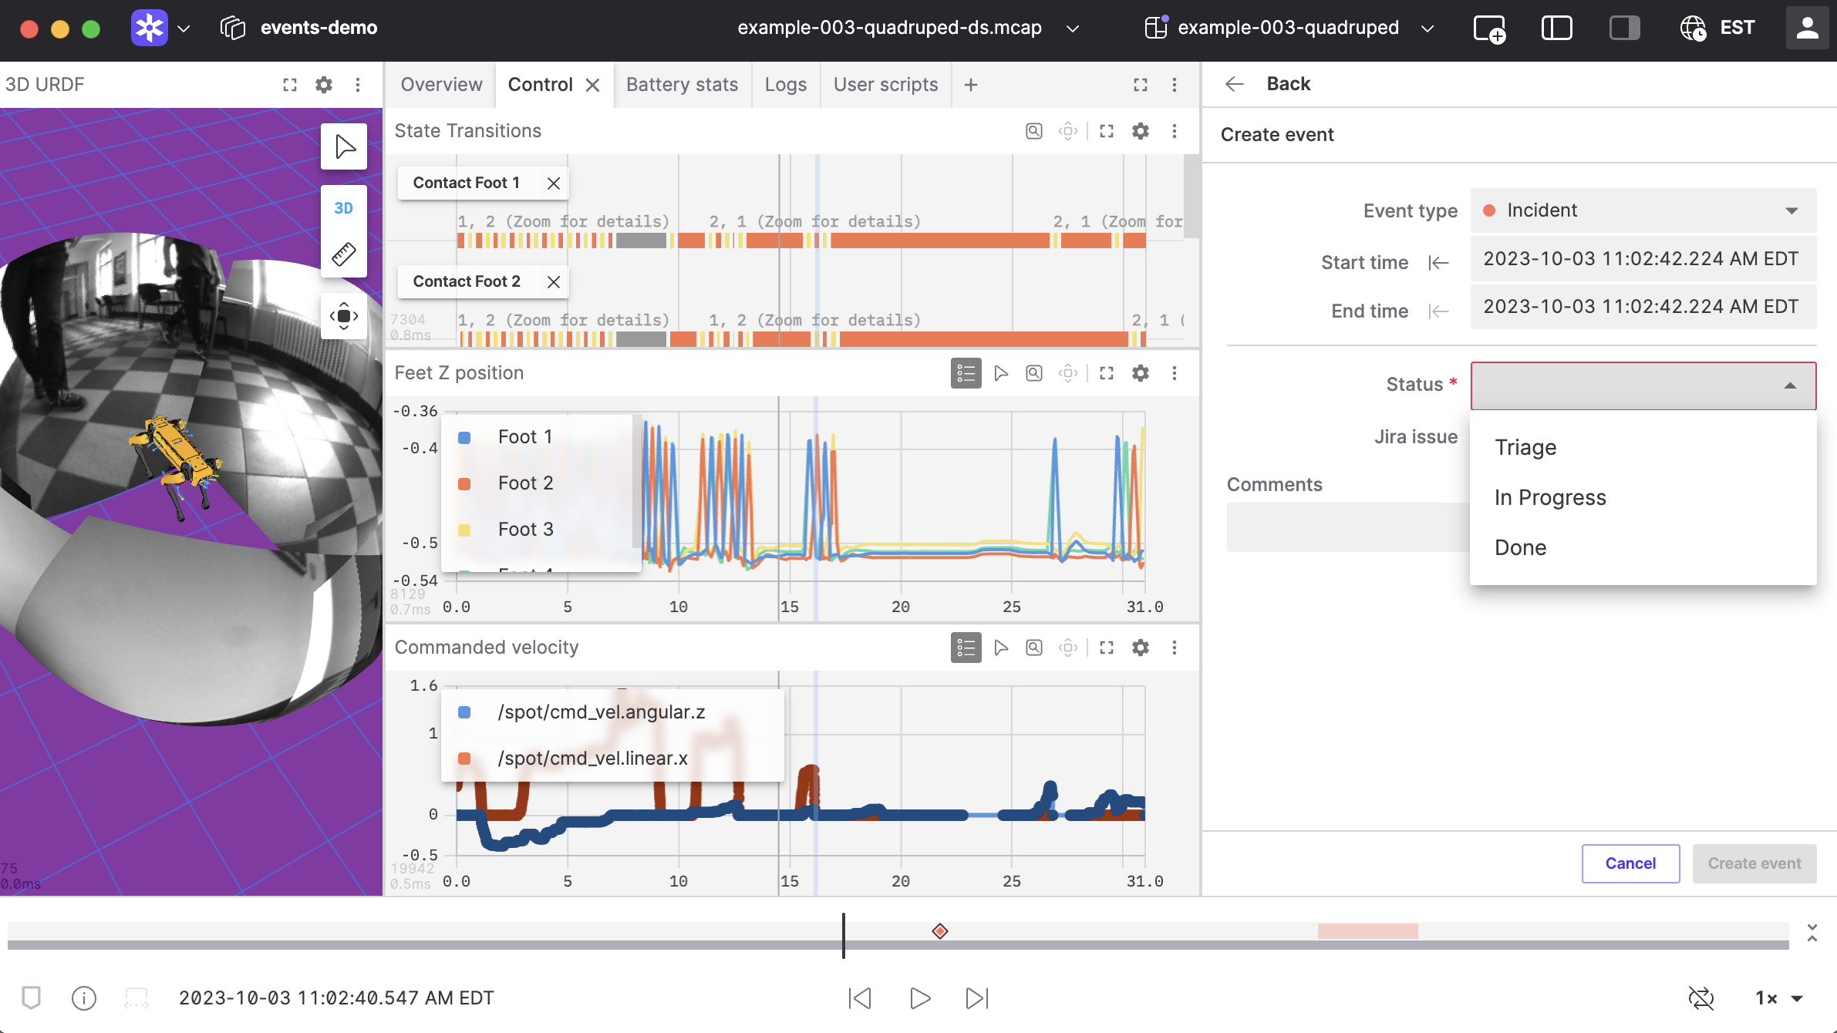Click the add panel icon in top bar

pyautogui.click(x=1488, y=29)
